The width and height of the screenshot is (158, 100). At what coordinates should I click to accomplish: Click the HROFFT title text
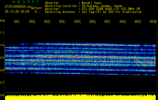(x=26, y=2)
